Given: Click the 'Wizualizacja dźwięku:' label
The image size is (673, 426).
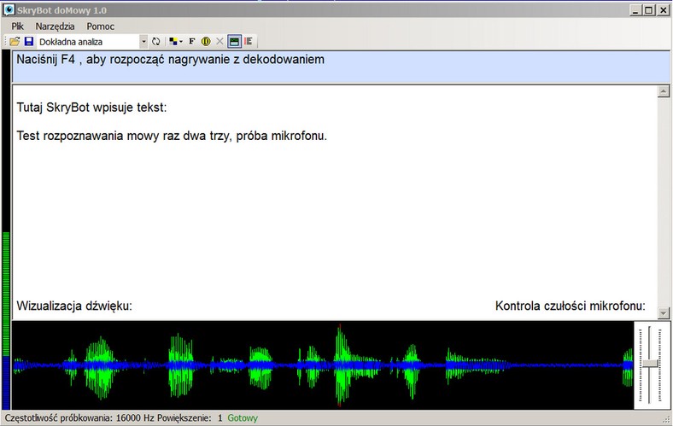Looking at the screenshot, I should (x=74, y=306).
